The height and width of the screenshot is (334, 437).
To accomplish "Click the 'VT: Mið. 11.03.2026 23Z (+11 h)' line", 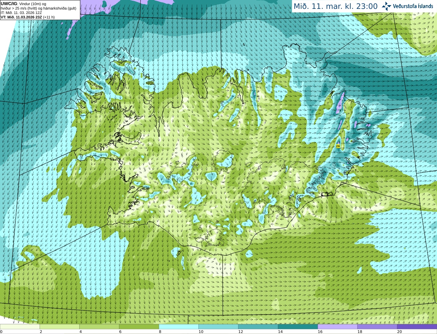I will (28, 17).
